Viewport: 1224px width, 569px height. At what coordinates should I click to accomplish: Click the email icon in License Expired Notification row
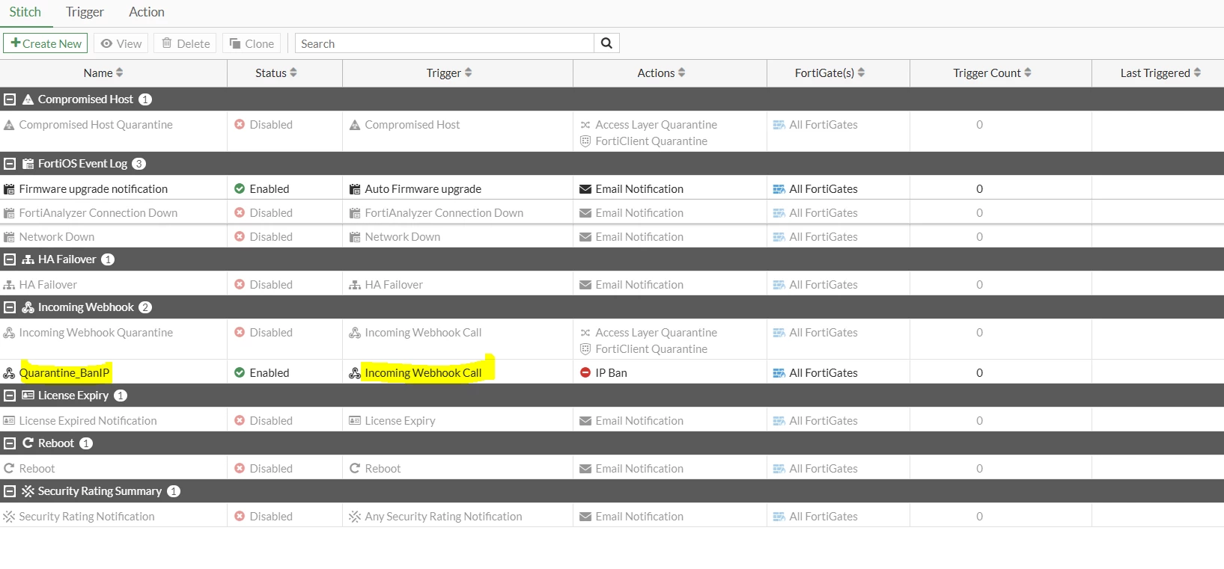coord(585,421)
